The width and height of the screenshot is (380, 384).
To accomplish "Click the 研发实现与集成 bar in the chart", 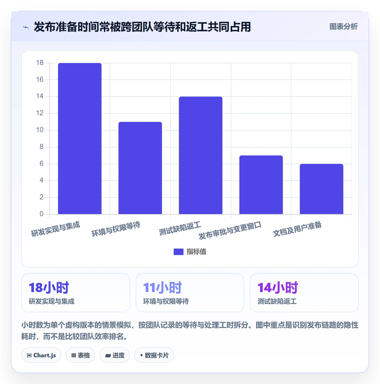I will [x=80, y=139].
